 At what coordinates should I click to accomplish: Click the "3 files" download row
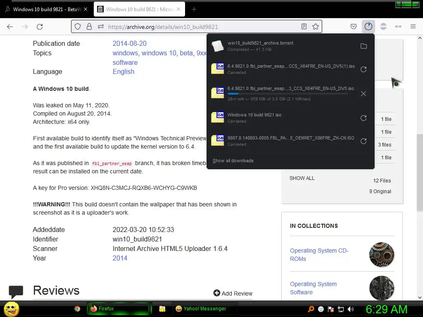click(385, 145)
